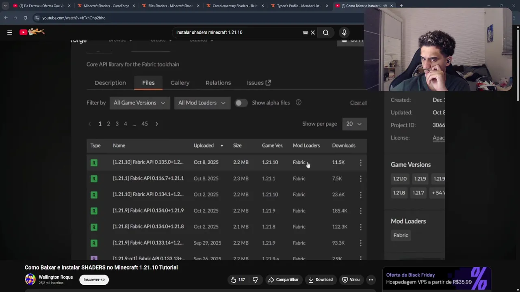520x292 pixels.
Task: Select the Fabric mod loader chip
Action: pos(401,235)
